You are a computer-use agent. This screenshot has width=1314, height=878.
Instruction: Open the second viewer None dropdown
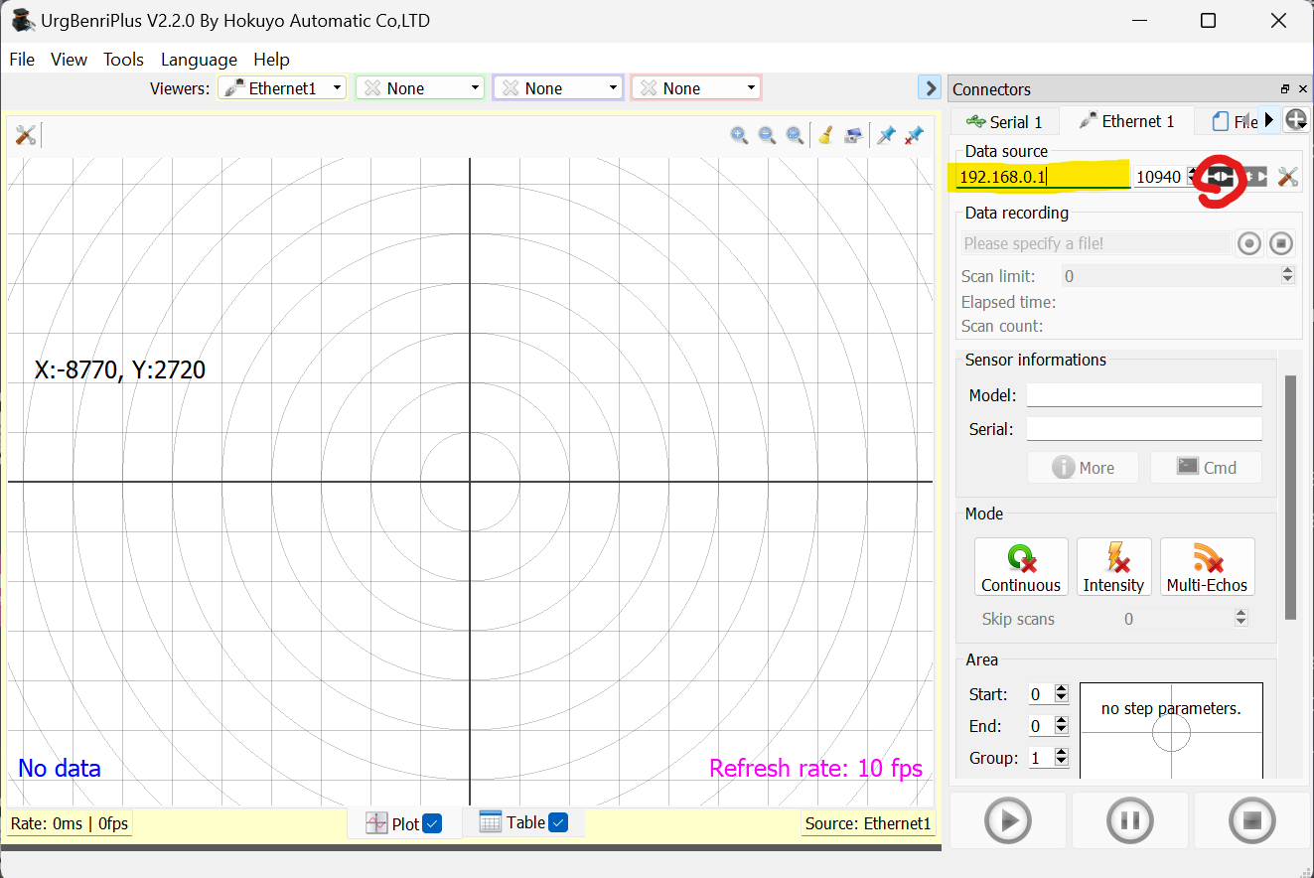tap(419, 88)
